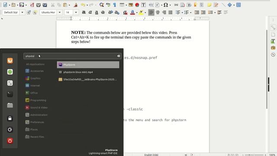Click the Print icon in the toolbar
The height and width of the screenshot is (156, 277).
39,5
